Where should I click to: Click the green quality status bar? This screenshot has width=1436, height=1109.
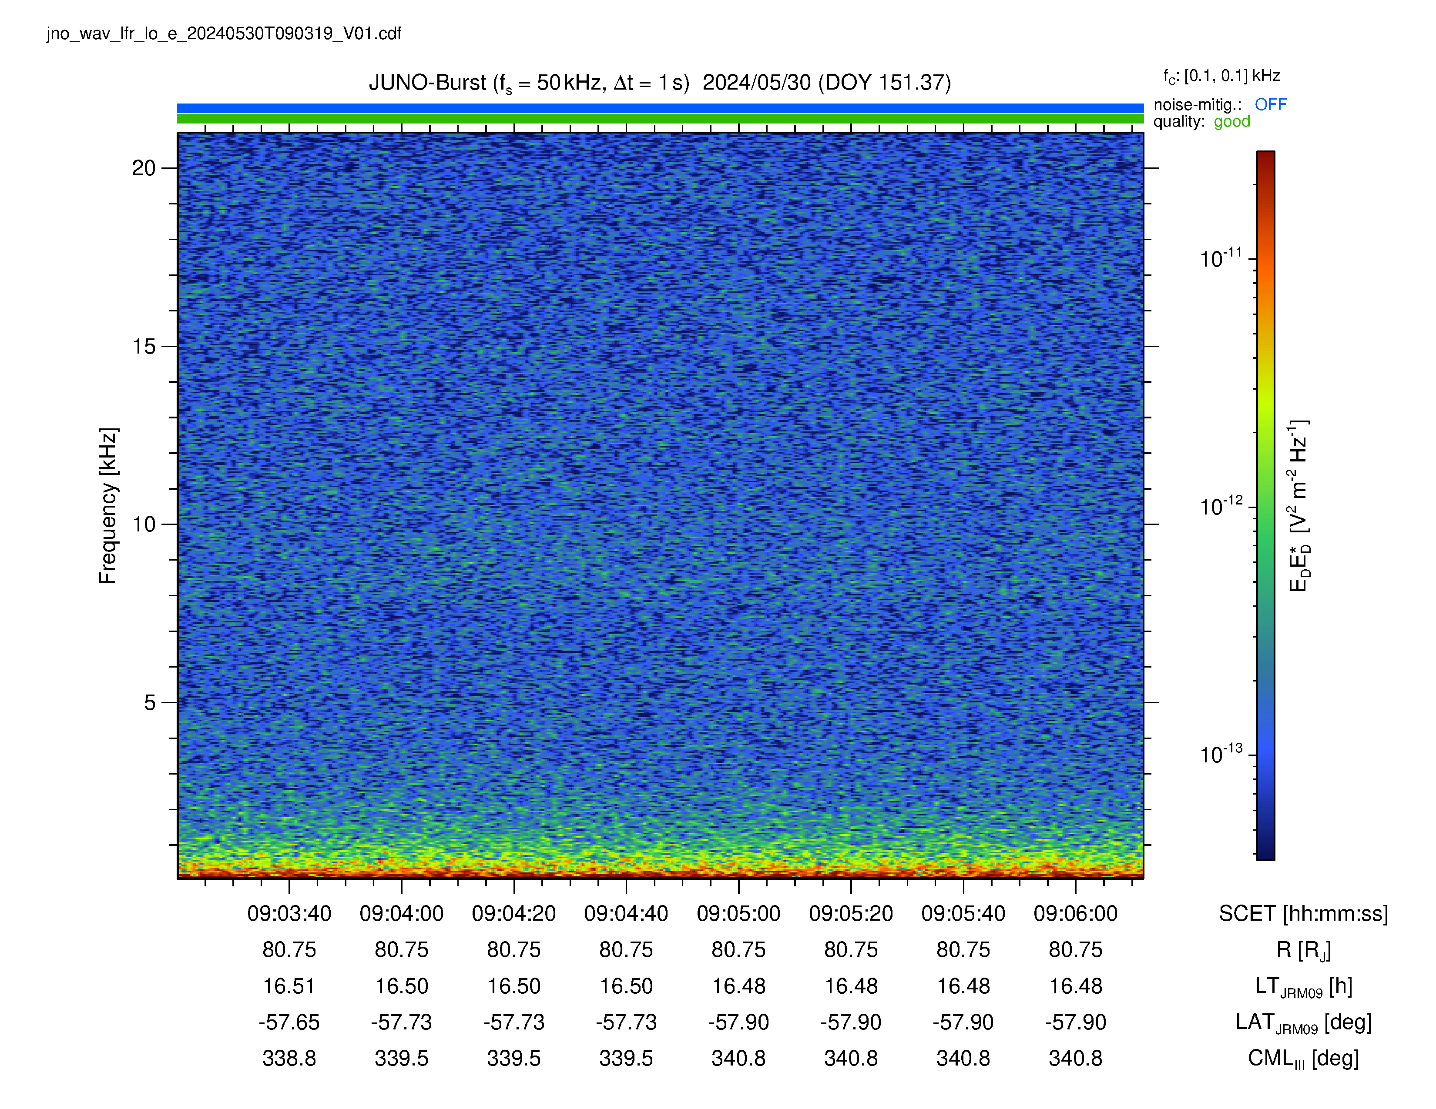(x=660, y=119)
